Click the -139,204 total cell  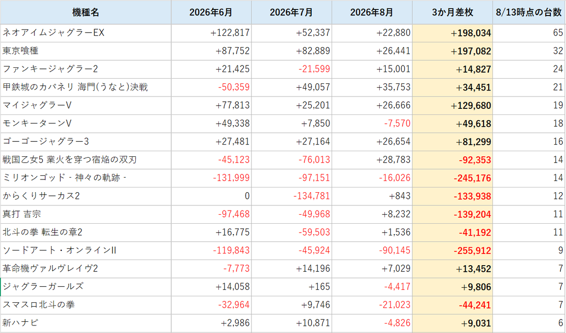[x=452, y=214]
